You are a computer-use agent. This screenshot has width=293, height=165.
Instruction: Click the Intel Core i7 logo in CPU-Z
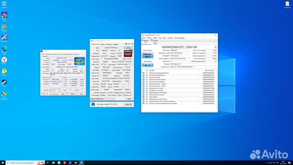pos(80,61)
